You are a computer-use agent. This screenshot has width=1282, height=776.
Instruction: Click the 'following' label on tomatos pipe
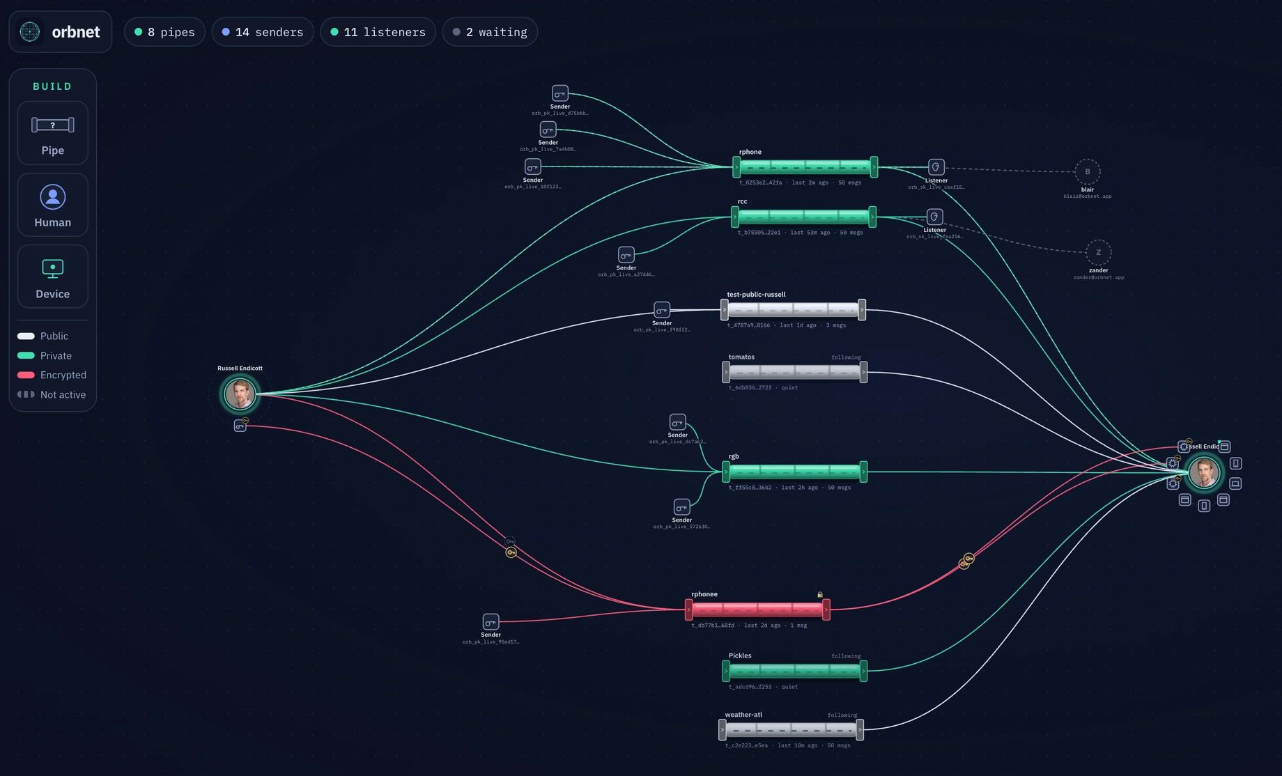pyautogui.click(x=846, y=357)
